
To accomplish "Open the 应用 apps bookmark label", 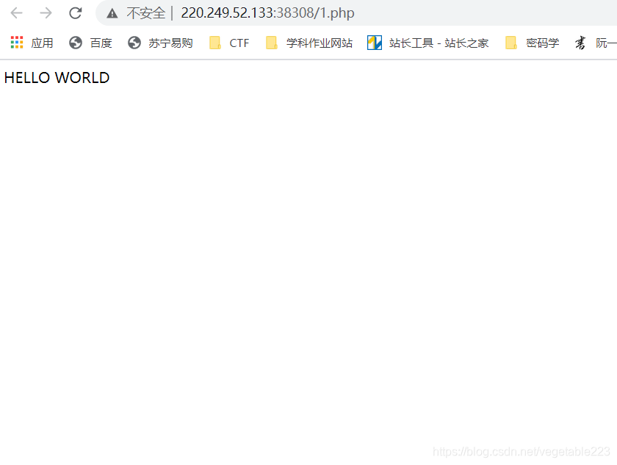I will (x=42, y=43).
